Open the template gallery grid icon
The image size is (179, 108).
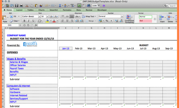(x=7, y=6)
